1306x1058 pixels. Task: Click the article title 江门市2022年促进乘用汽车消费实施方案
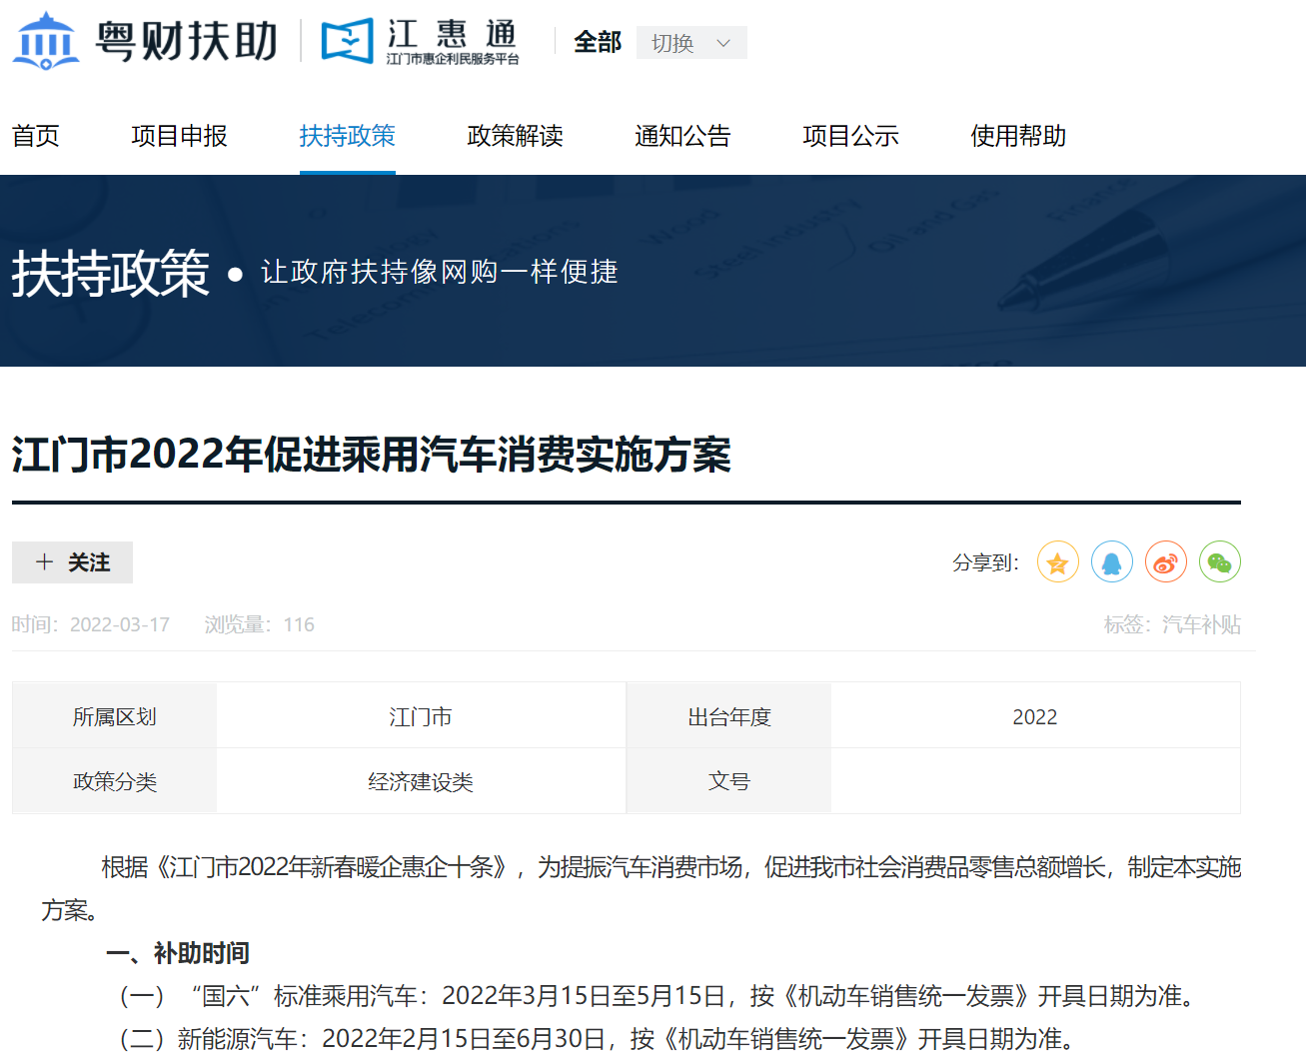coord(372,455)
